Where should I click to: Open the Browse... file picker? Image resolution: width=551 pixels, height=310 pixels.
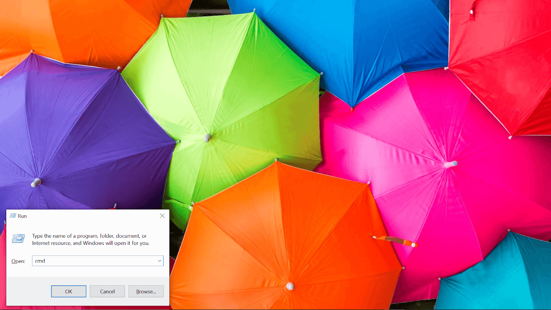pyautogui.click(x=146, y=291)
